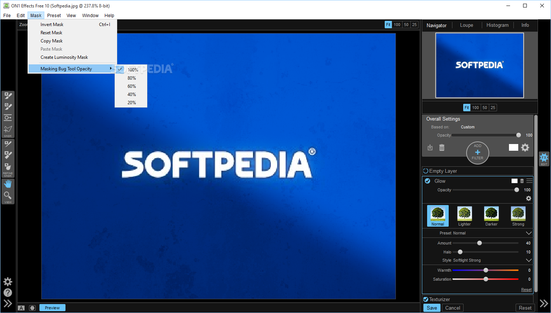Select the Refine Brush tool
The image size is (551, 313).
(8, 144)
